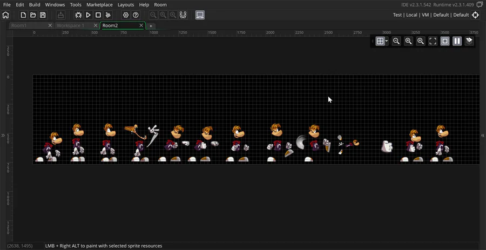Open a project via folder icon
This screenshot has width=486, height=250.
[33, 15]
